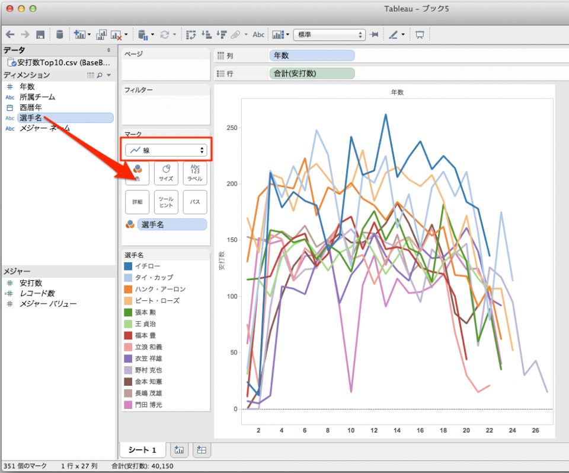Open the Label (ラベル) shelf
The height and width of the screenshot is (473, 569).
tap(194, 173)
